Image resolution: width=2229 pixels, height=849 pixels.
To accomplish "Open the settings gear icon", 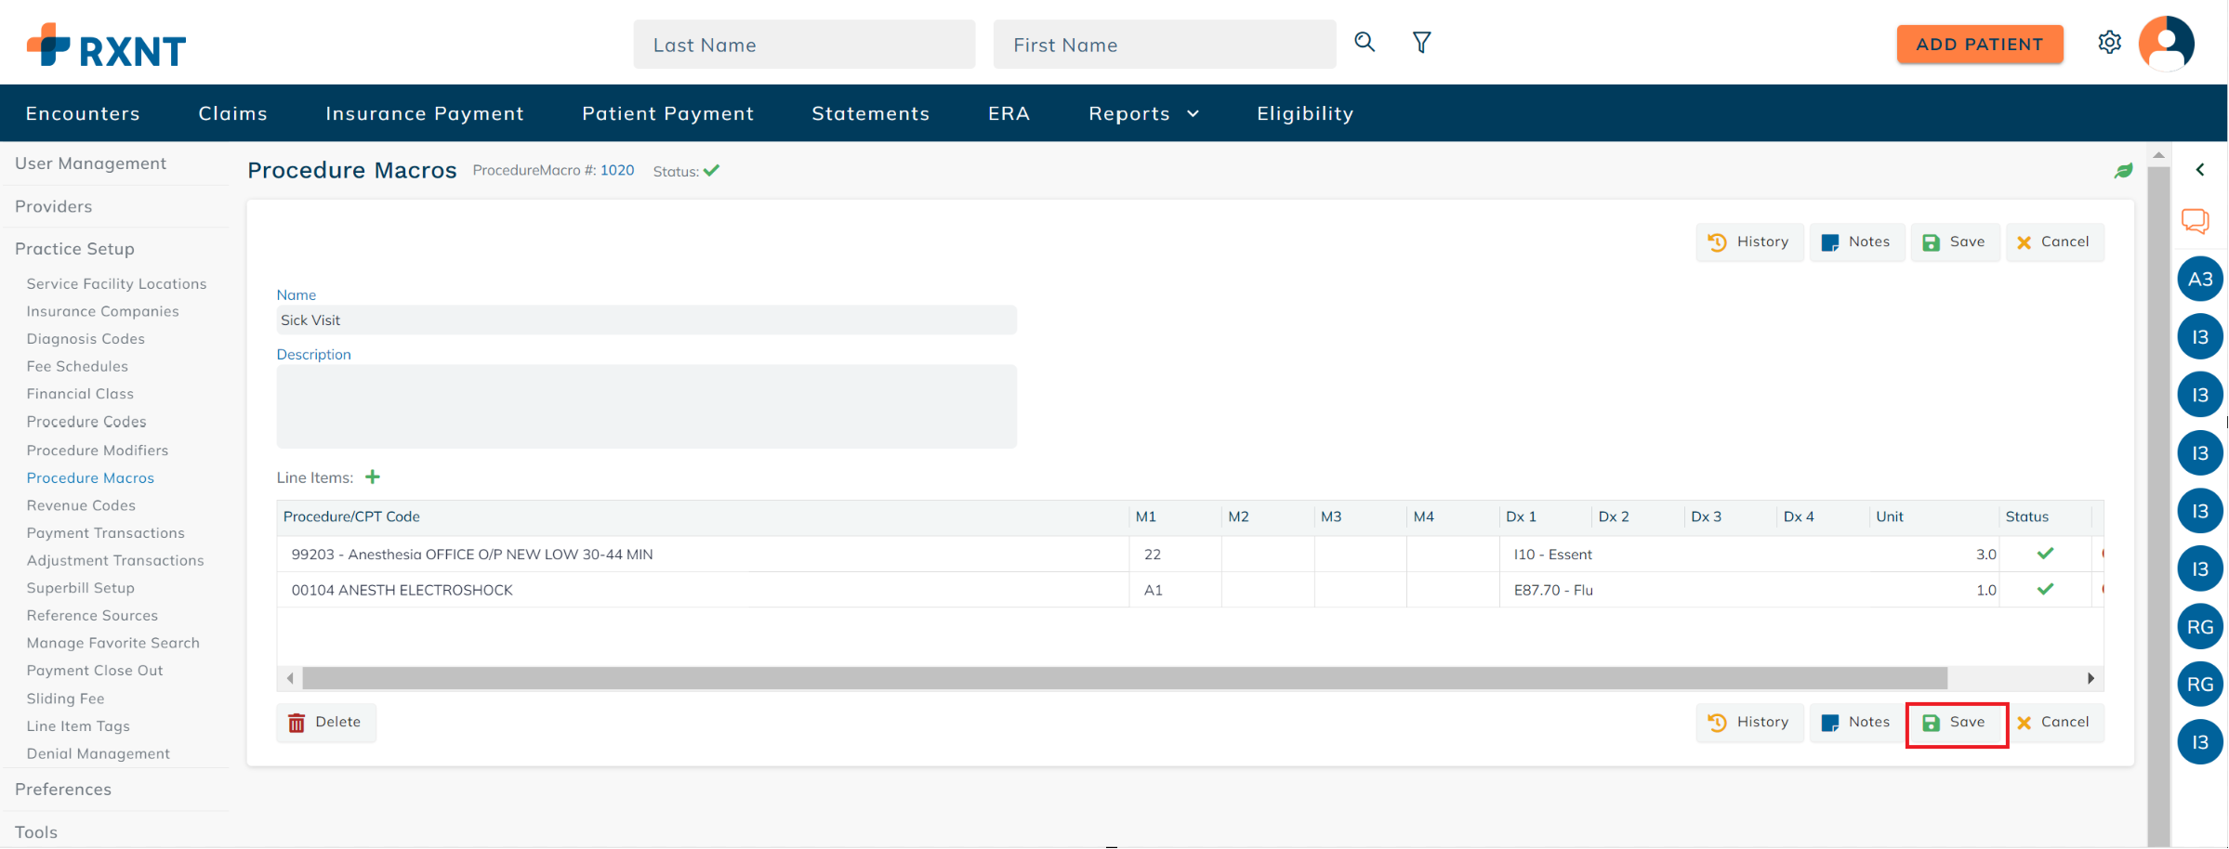I will coord(2109,43).
